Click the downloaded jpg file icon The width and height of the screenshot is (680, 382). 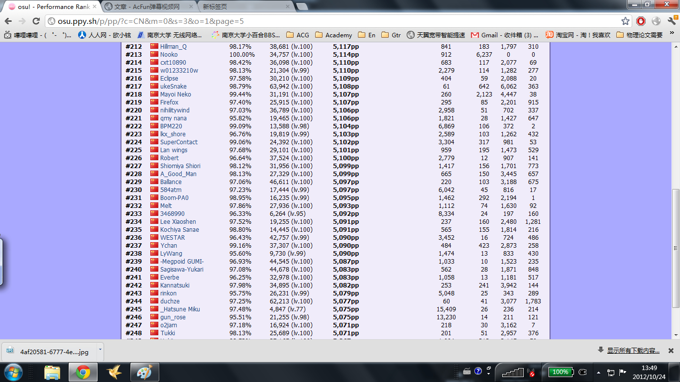10,351
